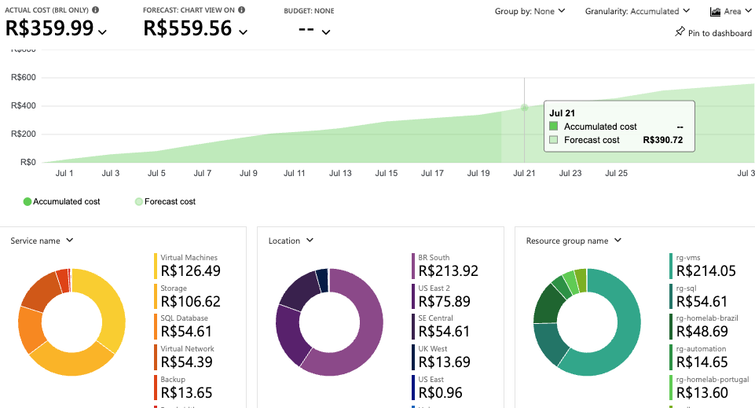Viewport: 755px width, 408px height.
Task: Select the SE Central R$54.61 entry
Action: 441,326
